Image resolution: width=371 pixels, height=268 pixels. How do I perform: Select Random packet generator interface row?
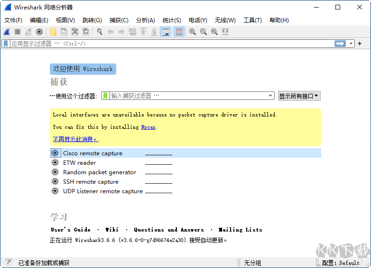click(x=185, y=172)
